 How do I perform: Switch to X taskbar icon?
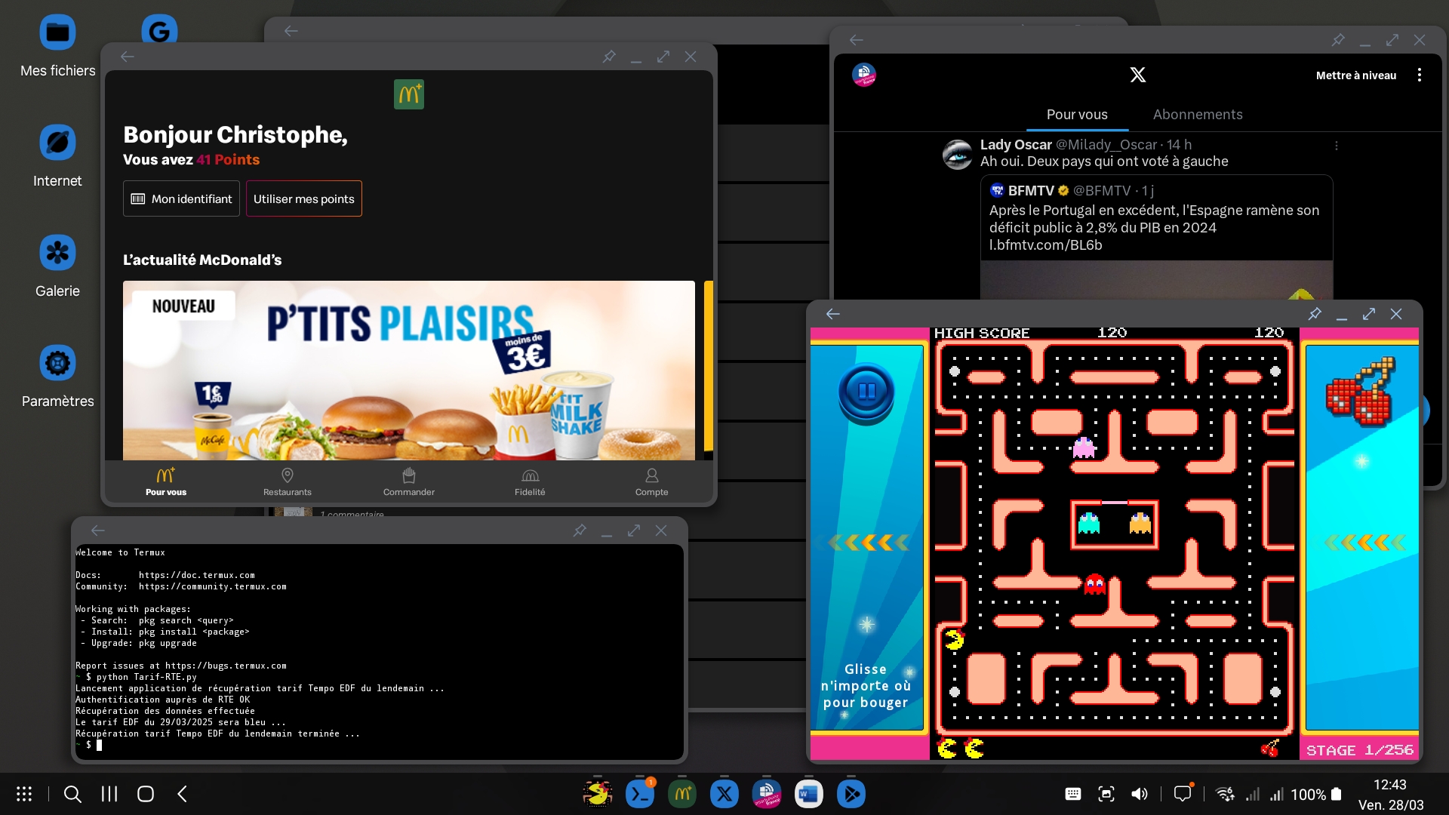tap(724, 794)
